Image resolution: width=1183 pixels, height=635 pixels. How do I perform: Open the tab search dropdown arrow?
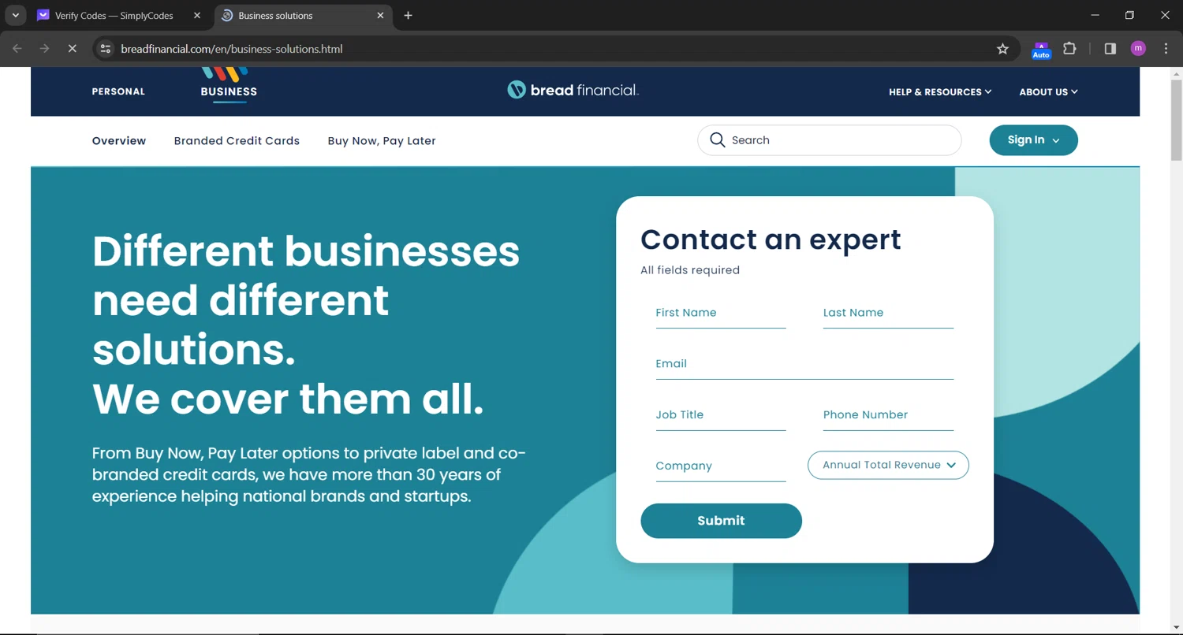click(x=15, y=16)
